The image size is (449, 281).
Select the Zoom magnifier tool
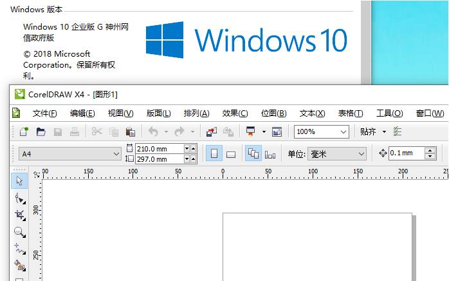pyautogui.click(x=20, y=232)
